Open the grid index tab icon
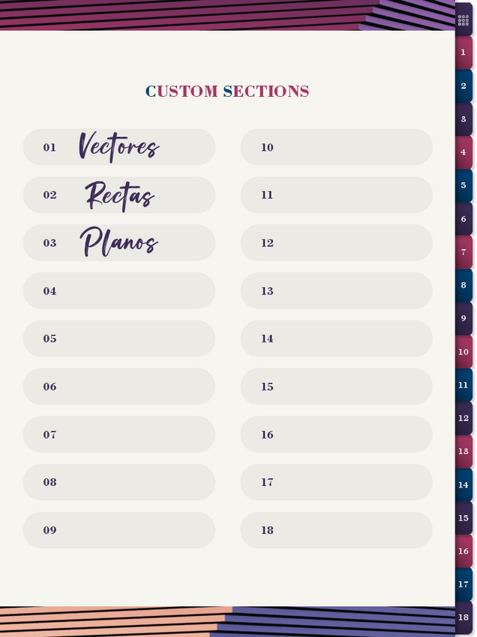 point(463,20)
